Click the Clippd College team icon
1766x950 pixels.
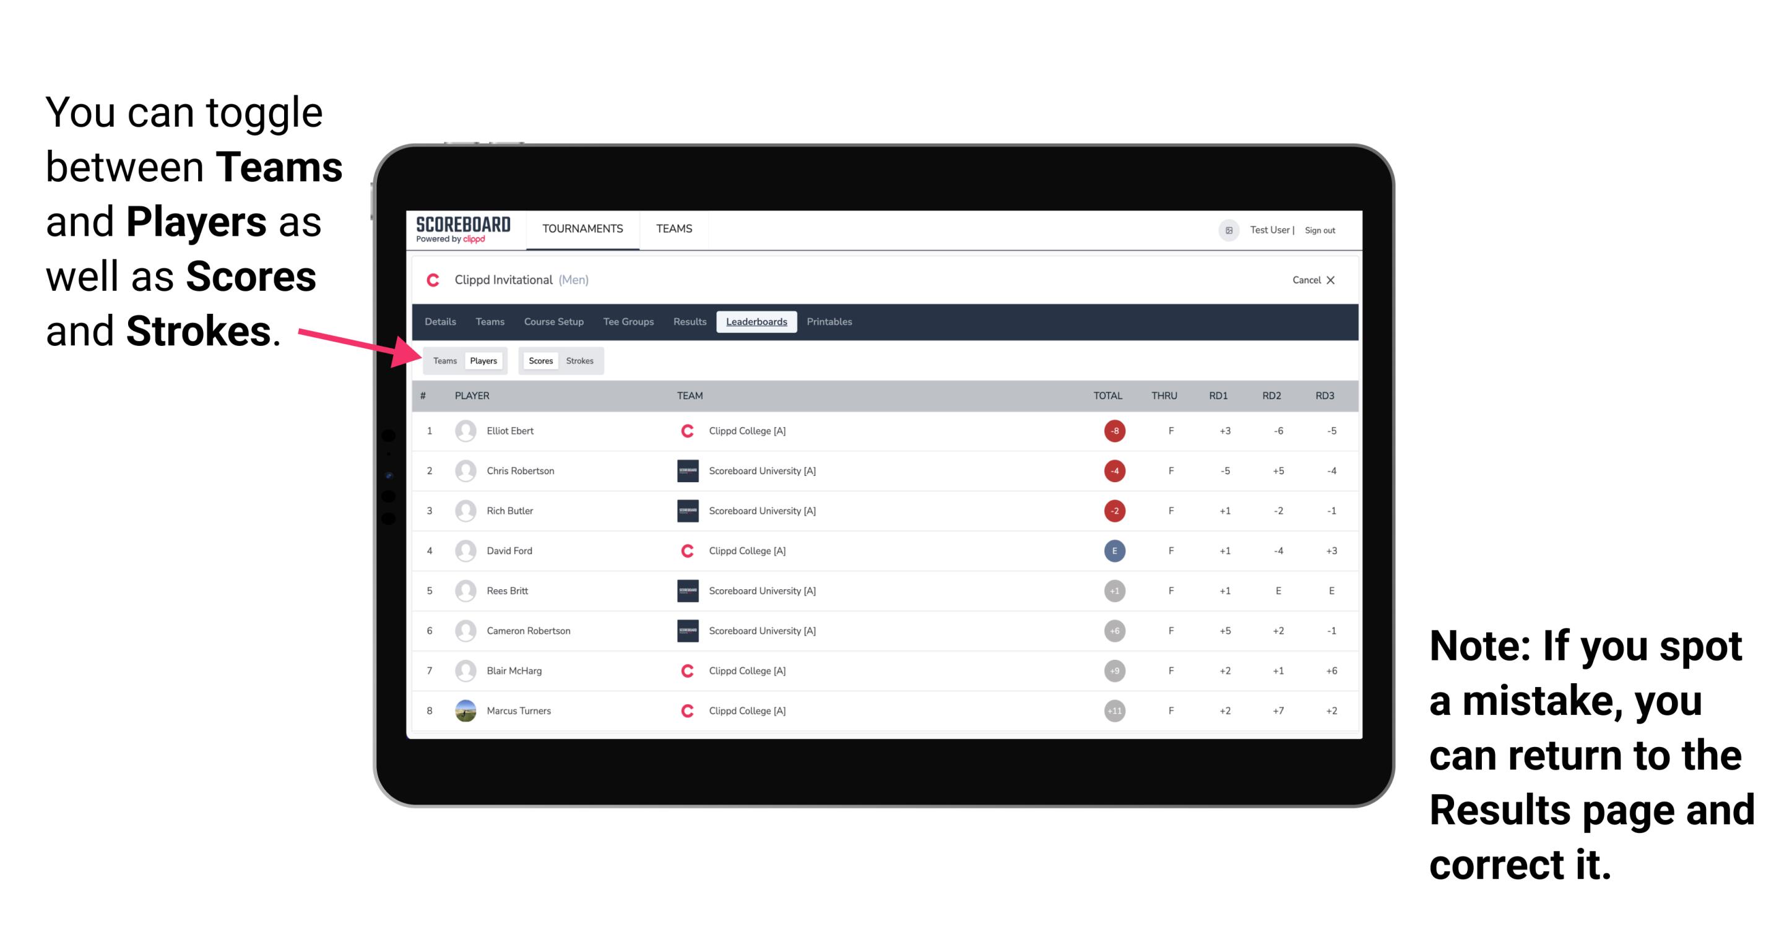coord(683,431)
